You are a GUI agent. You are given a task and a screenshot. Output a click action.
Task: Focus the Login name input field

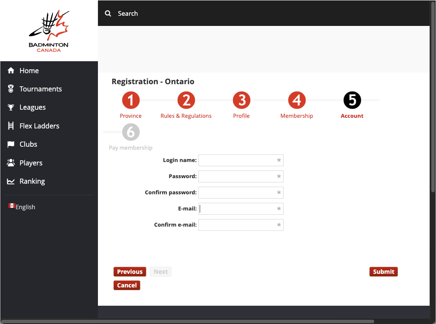pyautogui.click(x=241, y=160)
